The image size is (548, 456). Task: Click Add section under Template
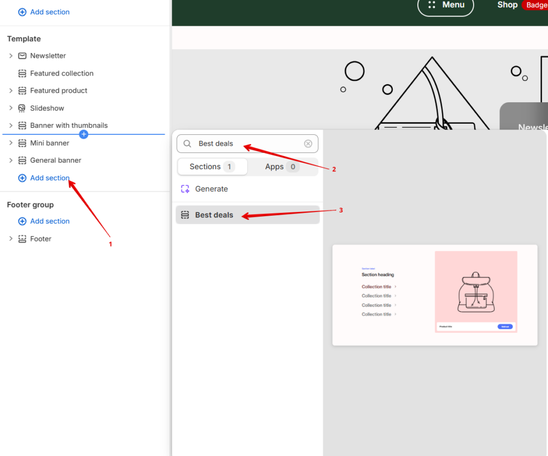(50, 178)
